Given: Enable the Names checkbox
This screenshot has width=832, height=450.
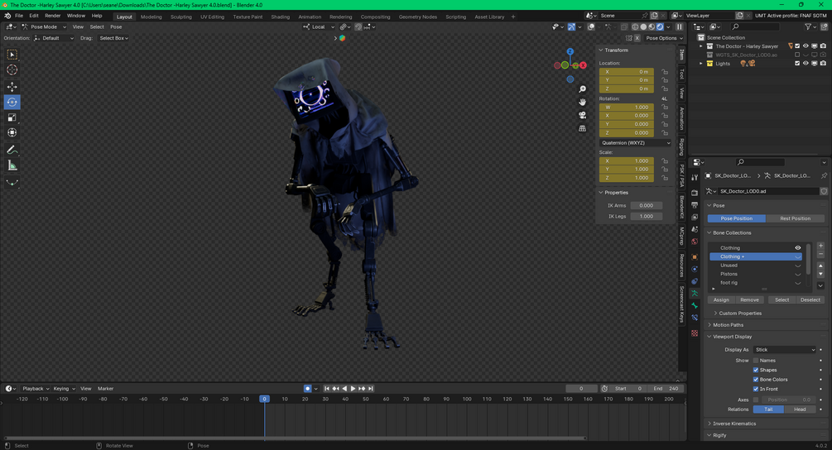Looking at the screenshot, I should pyautogui.click(x=756, y=361).
